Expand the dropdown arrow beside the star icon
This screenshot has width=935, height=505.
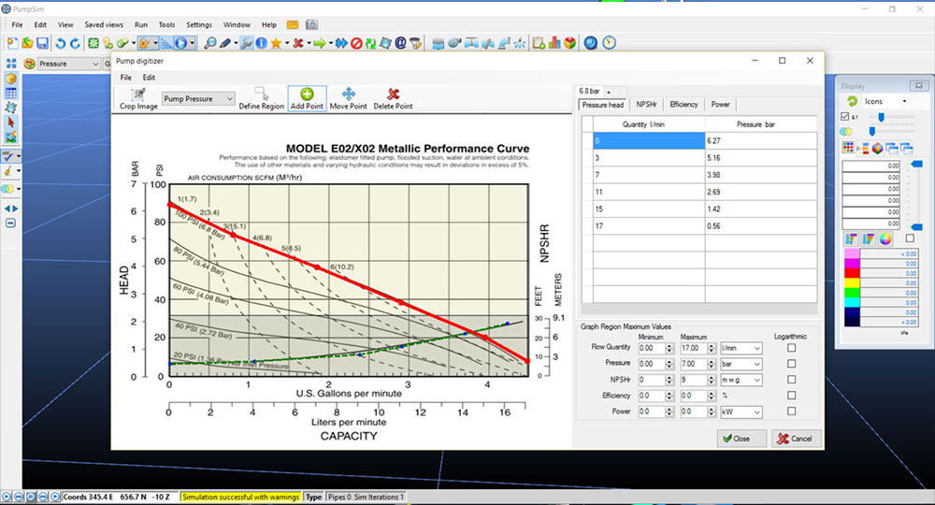pos(287,43)
